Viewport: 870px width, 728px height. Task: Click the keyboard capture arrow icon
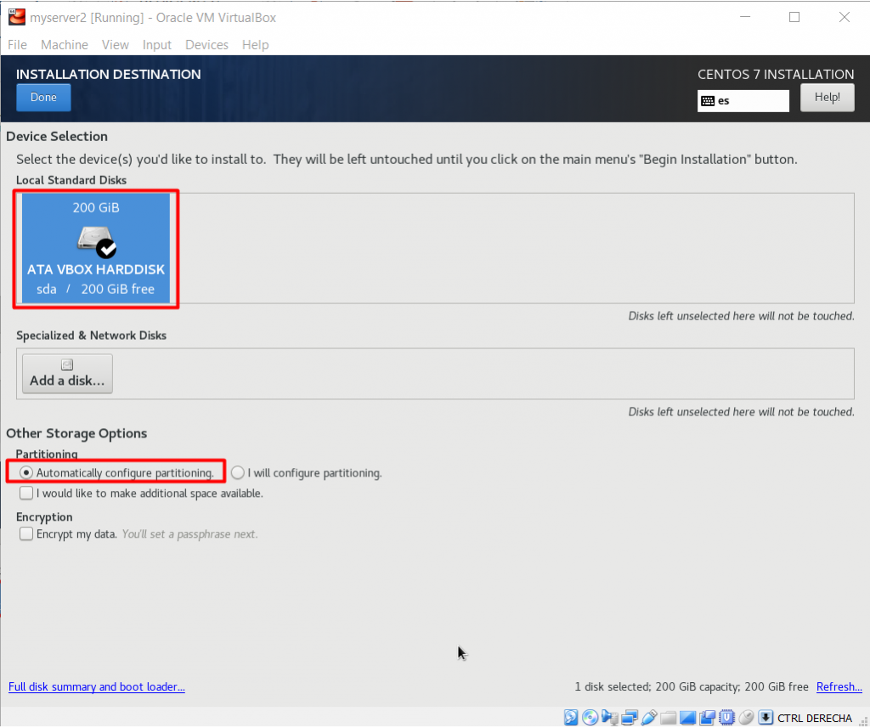(765, 718)
